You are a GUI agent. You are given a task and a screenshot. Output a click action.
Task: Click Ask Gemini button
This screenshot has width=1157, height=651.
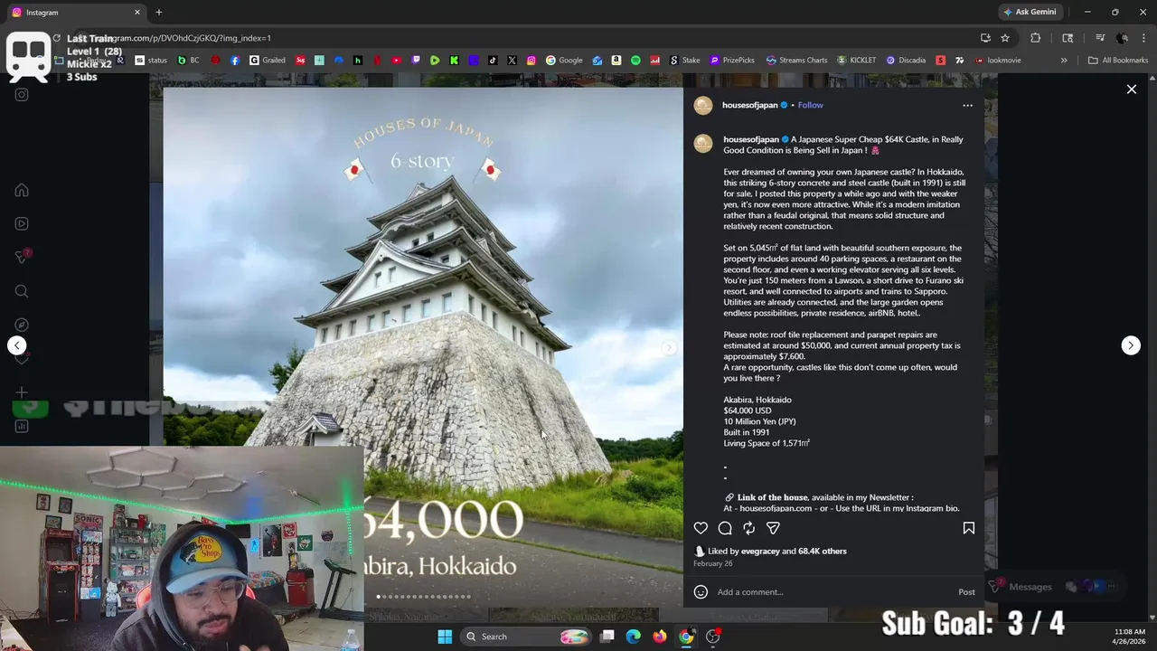pos(1030,13)
